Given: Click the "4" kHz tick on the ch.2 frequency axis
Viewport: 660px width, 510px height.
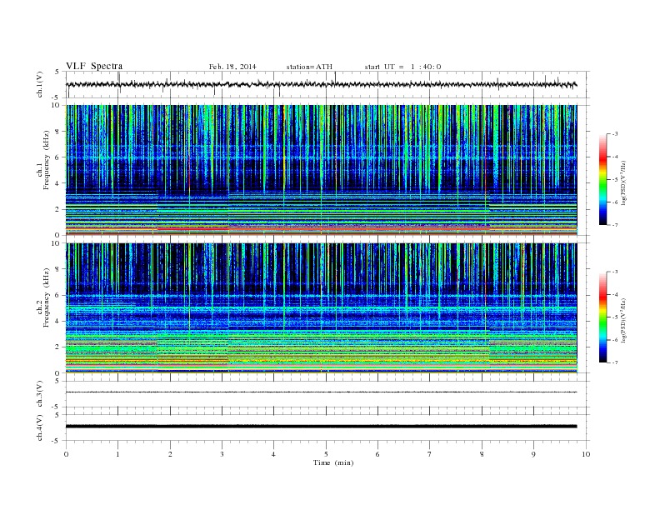Looking at the screenshot, I should click(x=57, y=321).
